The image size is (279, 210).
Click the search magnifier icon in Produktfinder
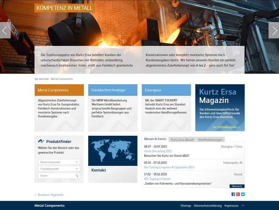click(77, 176)
